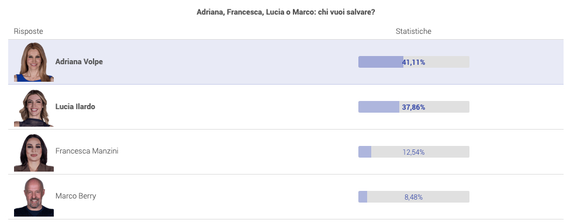Click Francesca Manzini's portrait photo

[x=34, y=152]
